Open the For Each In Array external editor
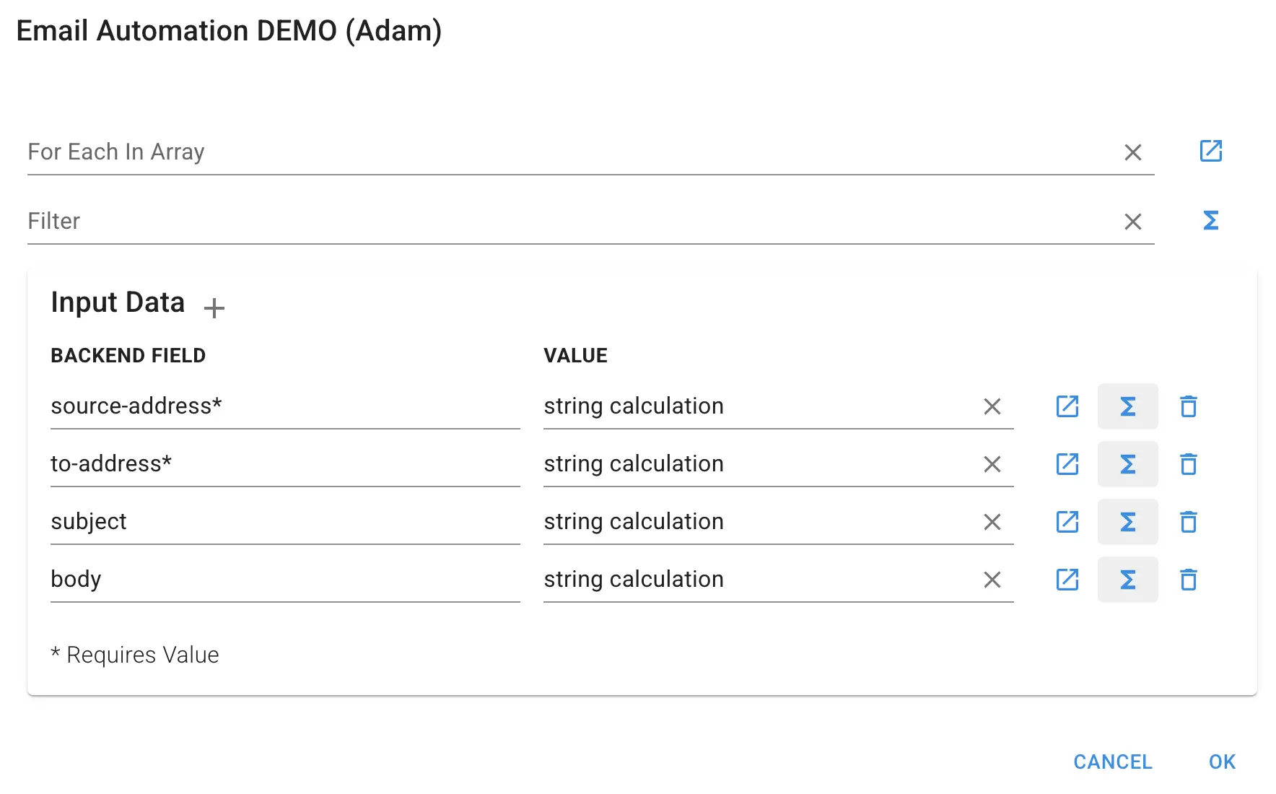This screenshot has width=1276, height=794. click(1211, 151)
